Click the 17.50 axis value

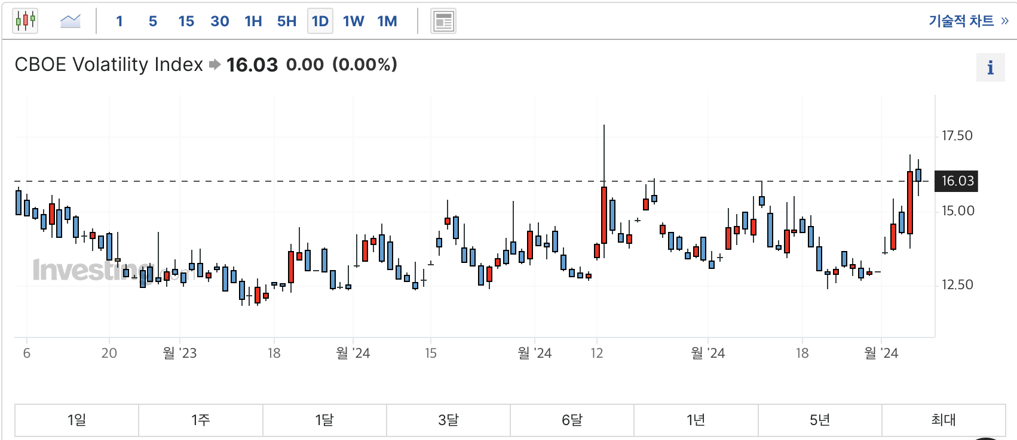(957, 136)
